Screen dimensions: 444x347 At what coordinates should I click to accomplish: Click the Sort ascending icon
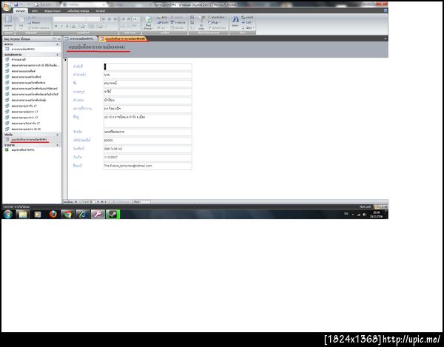click(192, 17)
